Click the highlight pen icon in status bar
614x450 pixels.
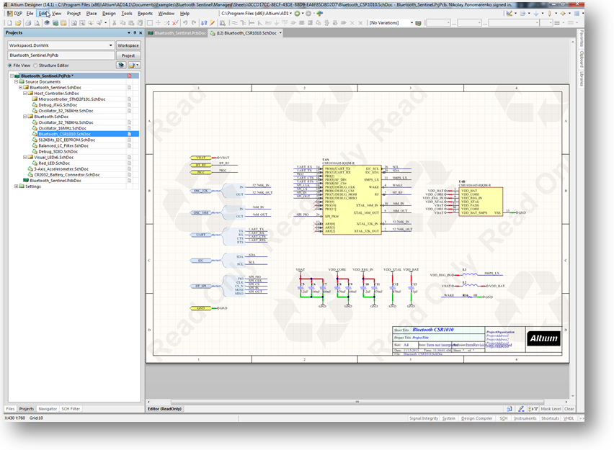521,409
